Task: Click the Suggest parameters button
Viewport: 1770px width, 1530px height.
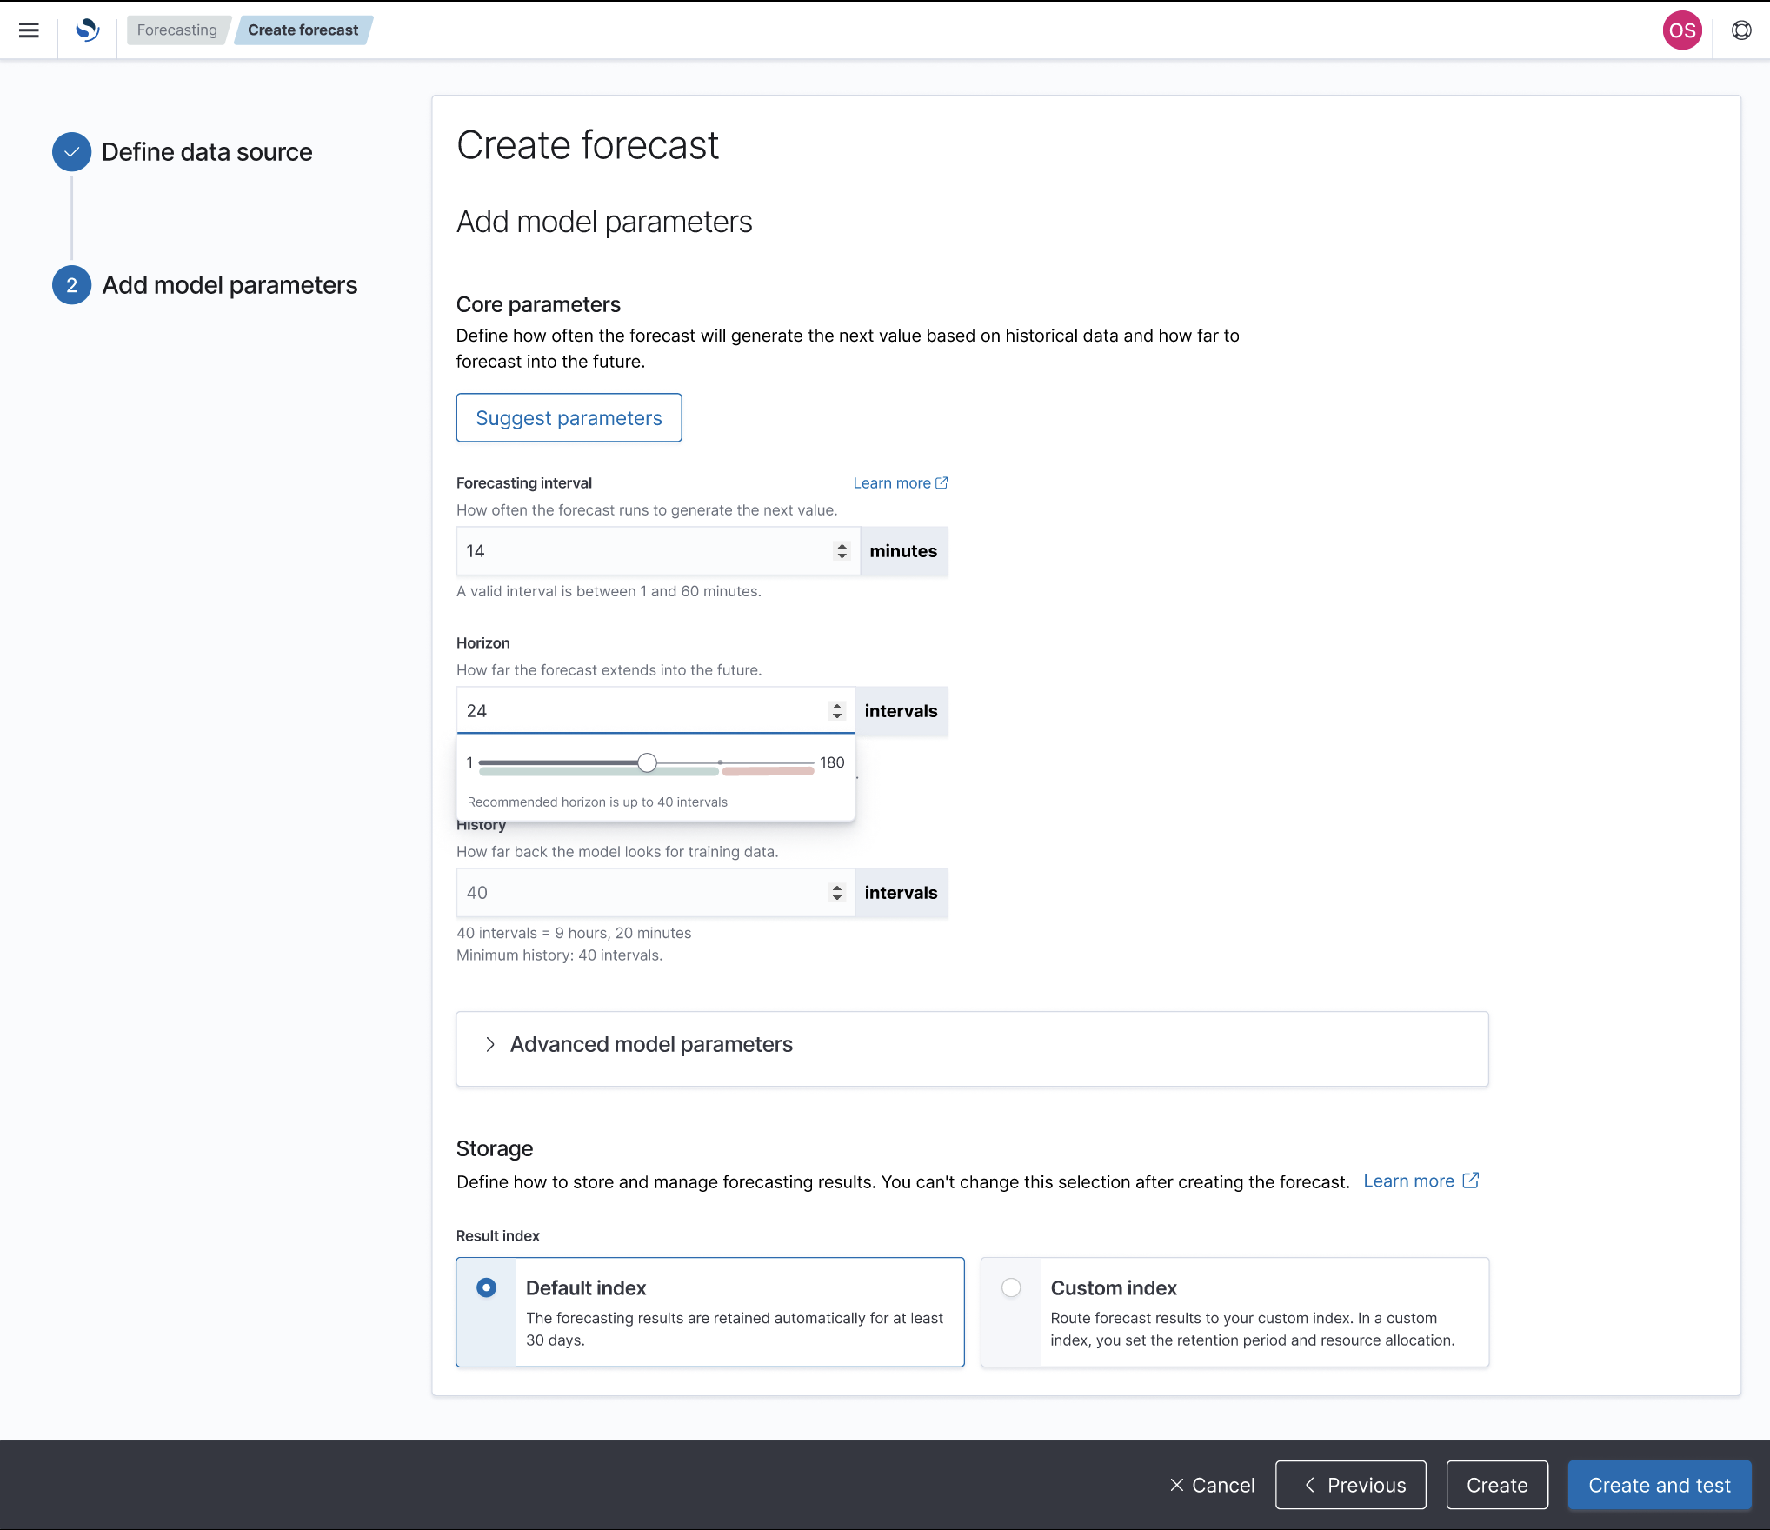Action: [x=569, y=417]
